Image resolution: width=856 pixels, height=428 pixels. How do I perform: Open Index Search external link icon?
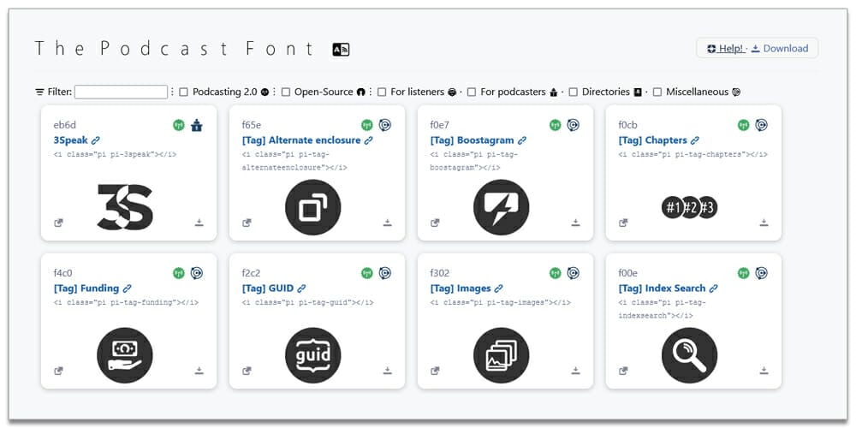623,371
